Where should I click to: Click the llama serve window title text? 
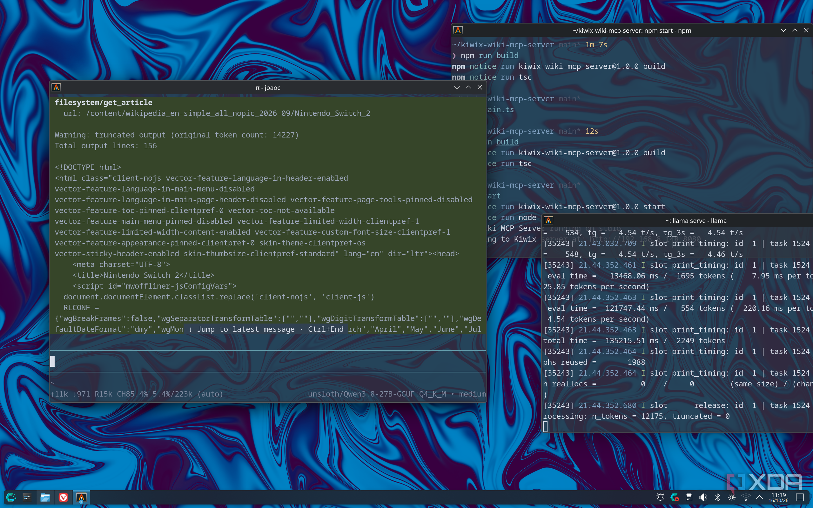[696, 221]
